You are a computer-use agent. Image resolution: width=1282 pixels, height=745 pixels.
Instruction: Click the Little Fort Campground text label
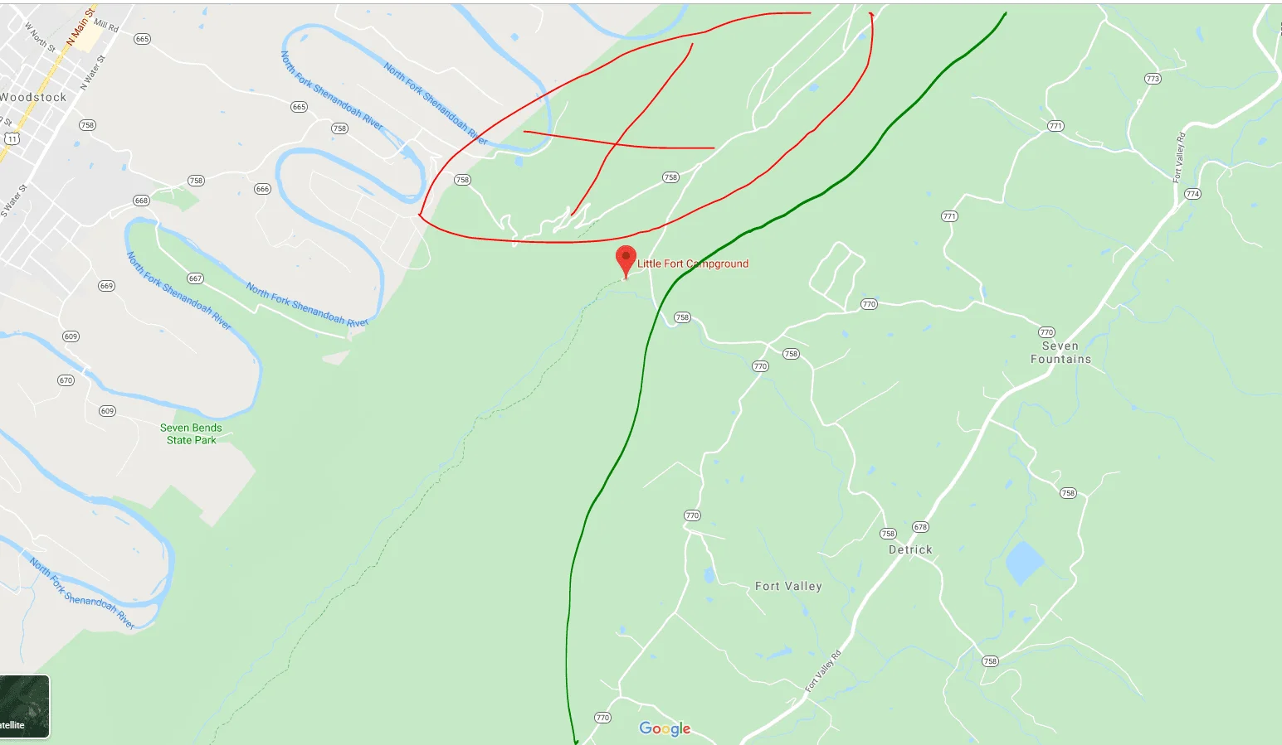tap(693, 264)
